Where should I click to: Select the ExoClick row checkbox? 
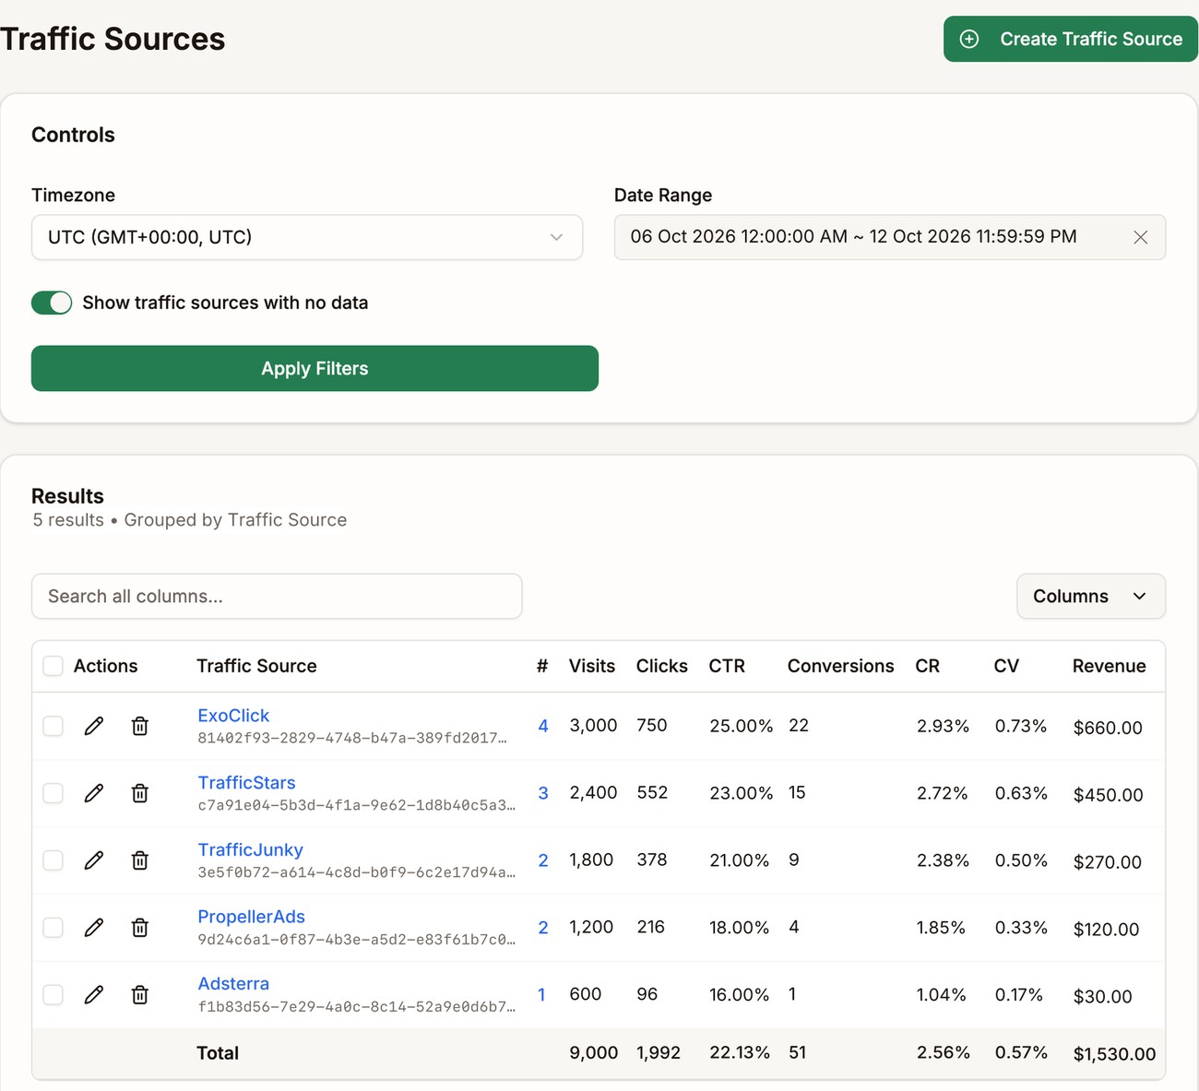pos(53,726)
